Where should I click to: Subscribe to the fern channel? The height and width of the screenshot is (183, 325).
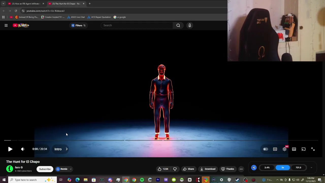[45, 169]
